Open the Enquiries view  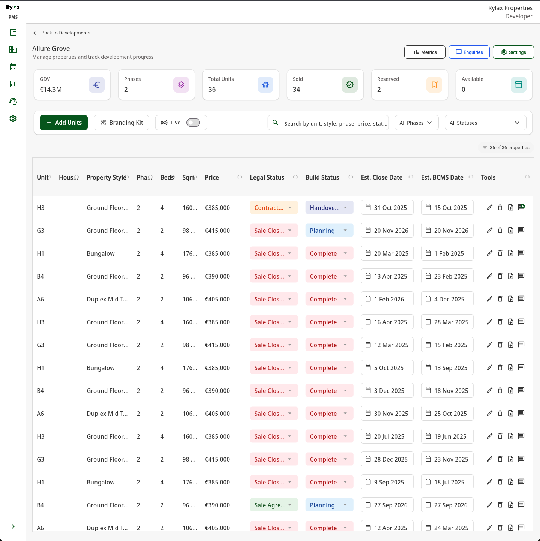coord(469,52)
